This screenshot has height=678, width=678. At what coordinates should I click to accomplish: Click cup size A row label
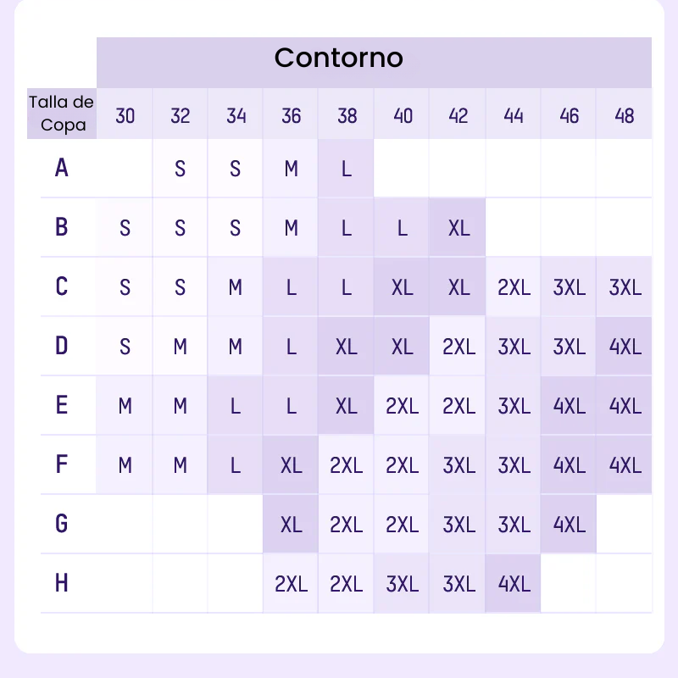62,168
